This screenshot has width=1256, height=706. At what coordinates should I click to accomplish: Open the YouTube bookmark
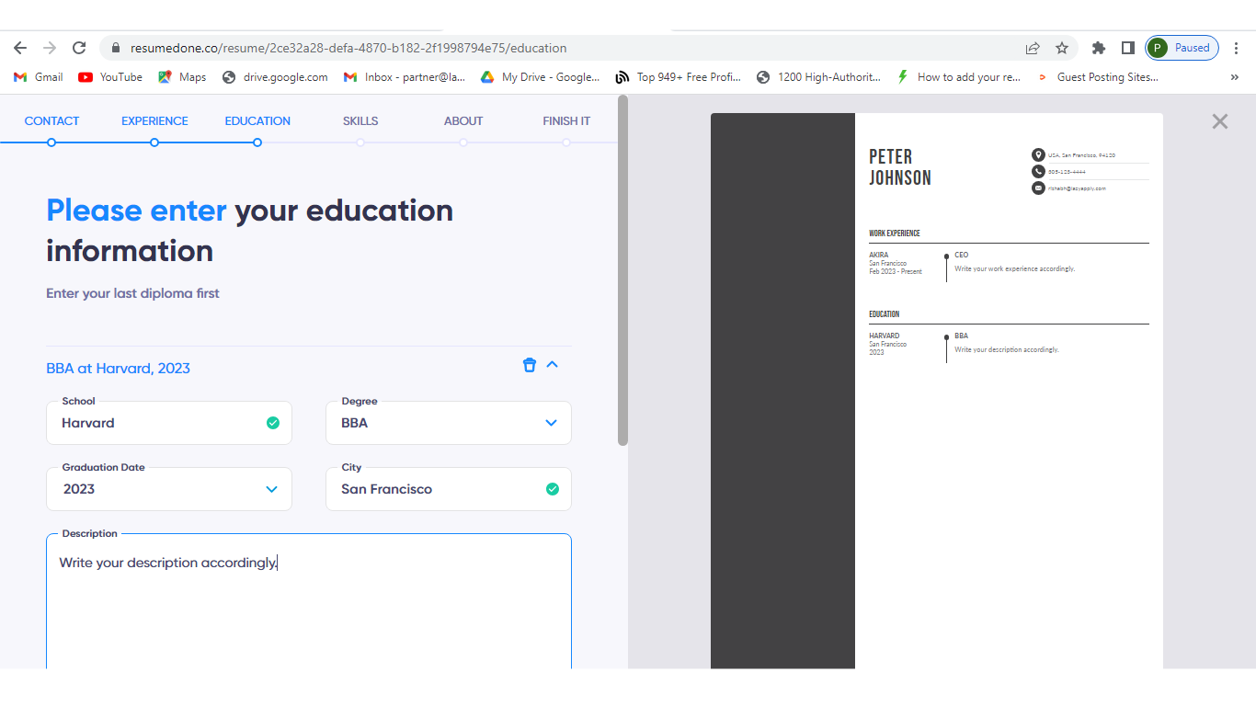(x=110, y=77)
